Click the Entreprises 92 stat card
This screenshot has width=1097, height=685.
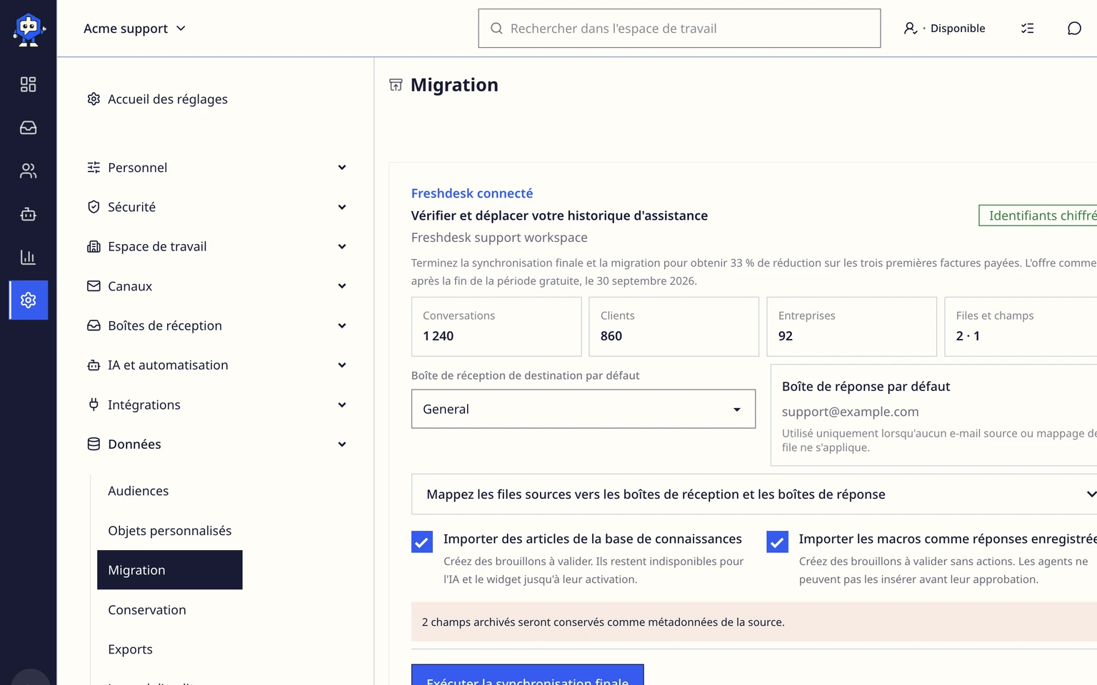point(851,327)
